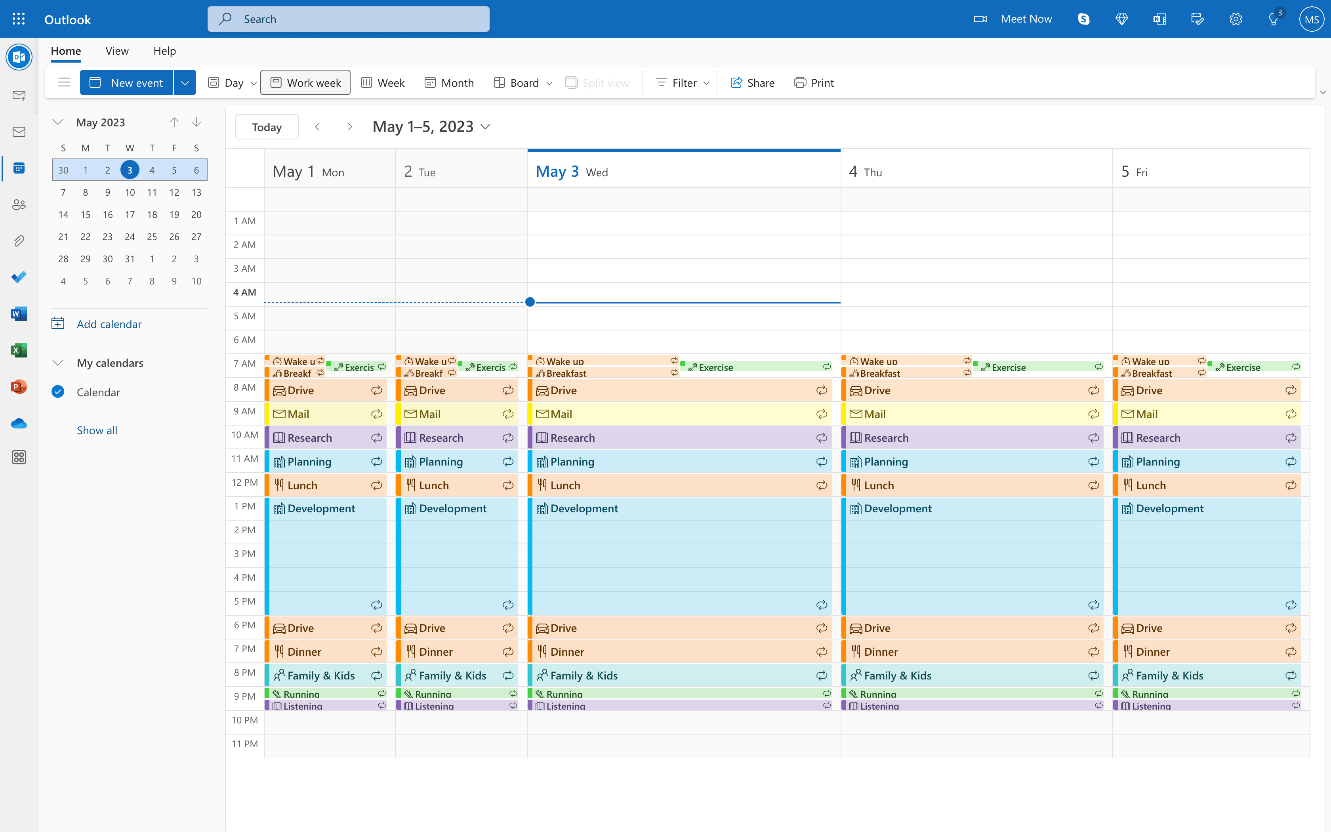
Task: Launch Word from the left sidebar
Action: [19, 313]
